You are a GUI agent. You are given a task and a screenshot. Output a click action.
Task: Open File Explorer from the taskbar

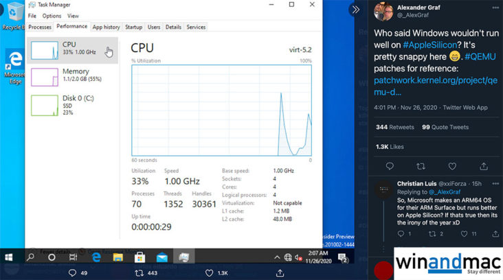[x=118, y=257]
